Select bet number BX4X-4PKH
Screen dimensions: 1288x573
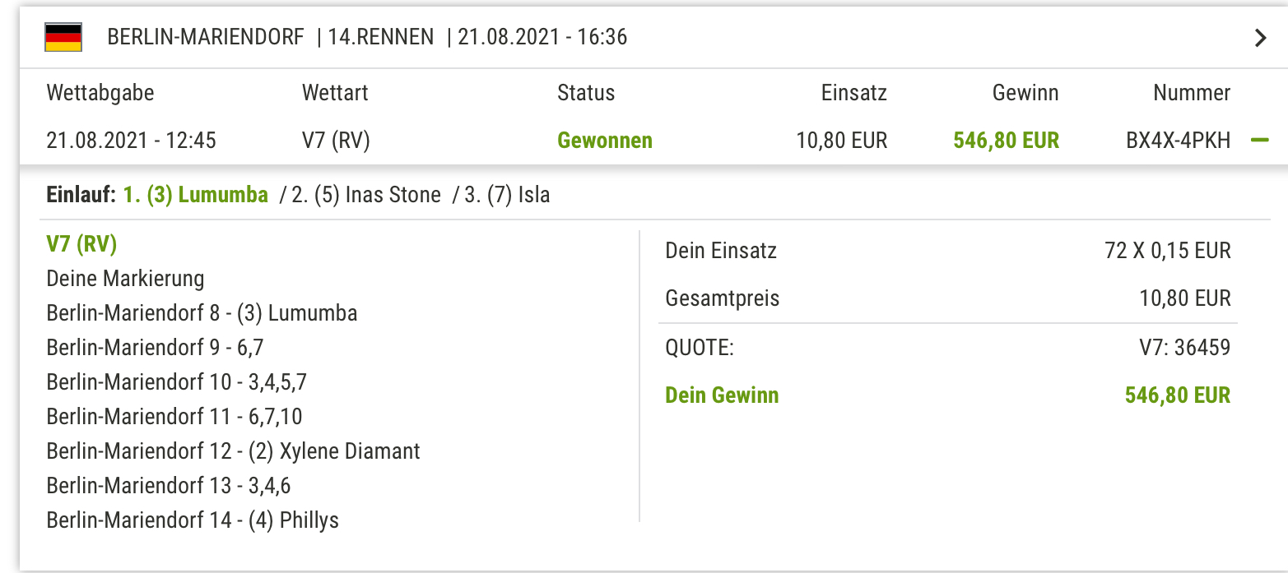click(x=1178, y=141)
